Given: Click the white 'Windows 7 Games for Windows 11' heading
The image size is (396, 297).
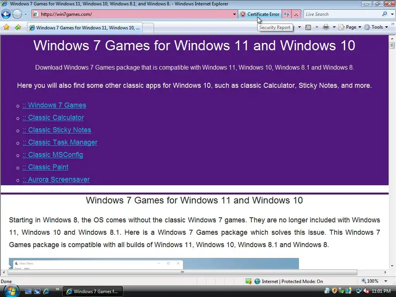Looking at the screenshot, I should pyautogui.click(x=194, y=46).
